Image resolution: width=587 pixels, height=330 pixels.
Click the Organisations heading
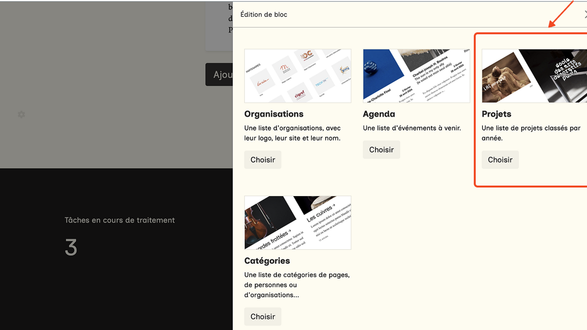274,114
